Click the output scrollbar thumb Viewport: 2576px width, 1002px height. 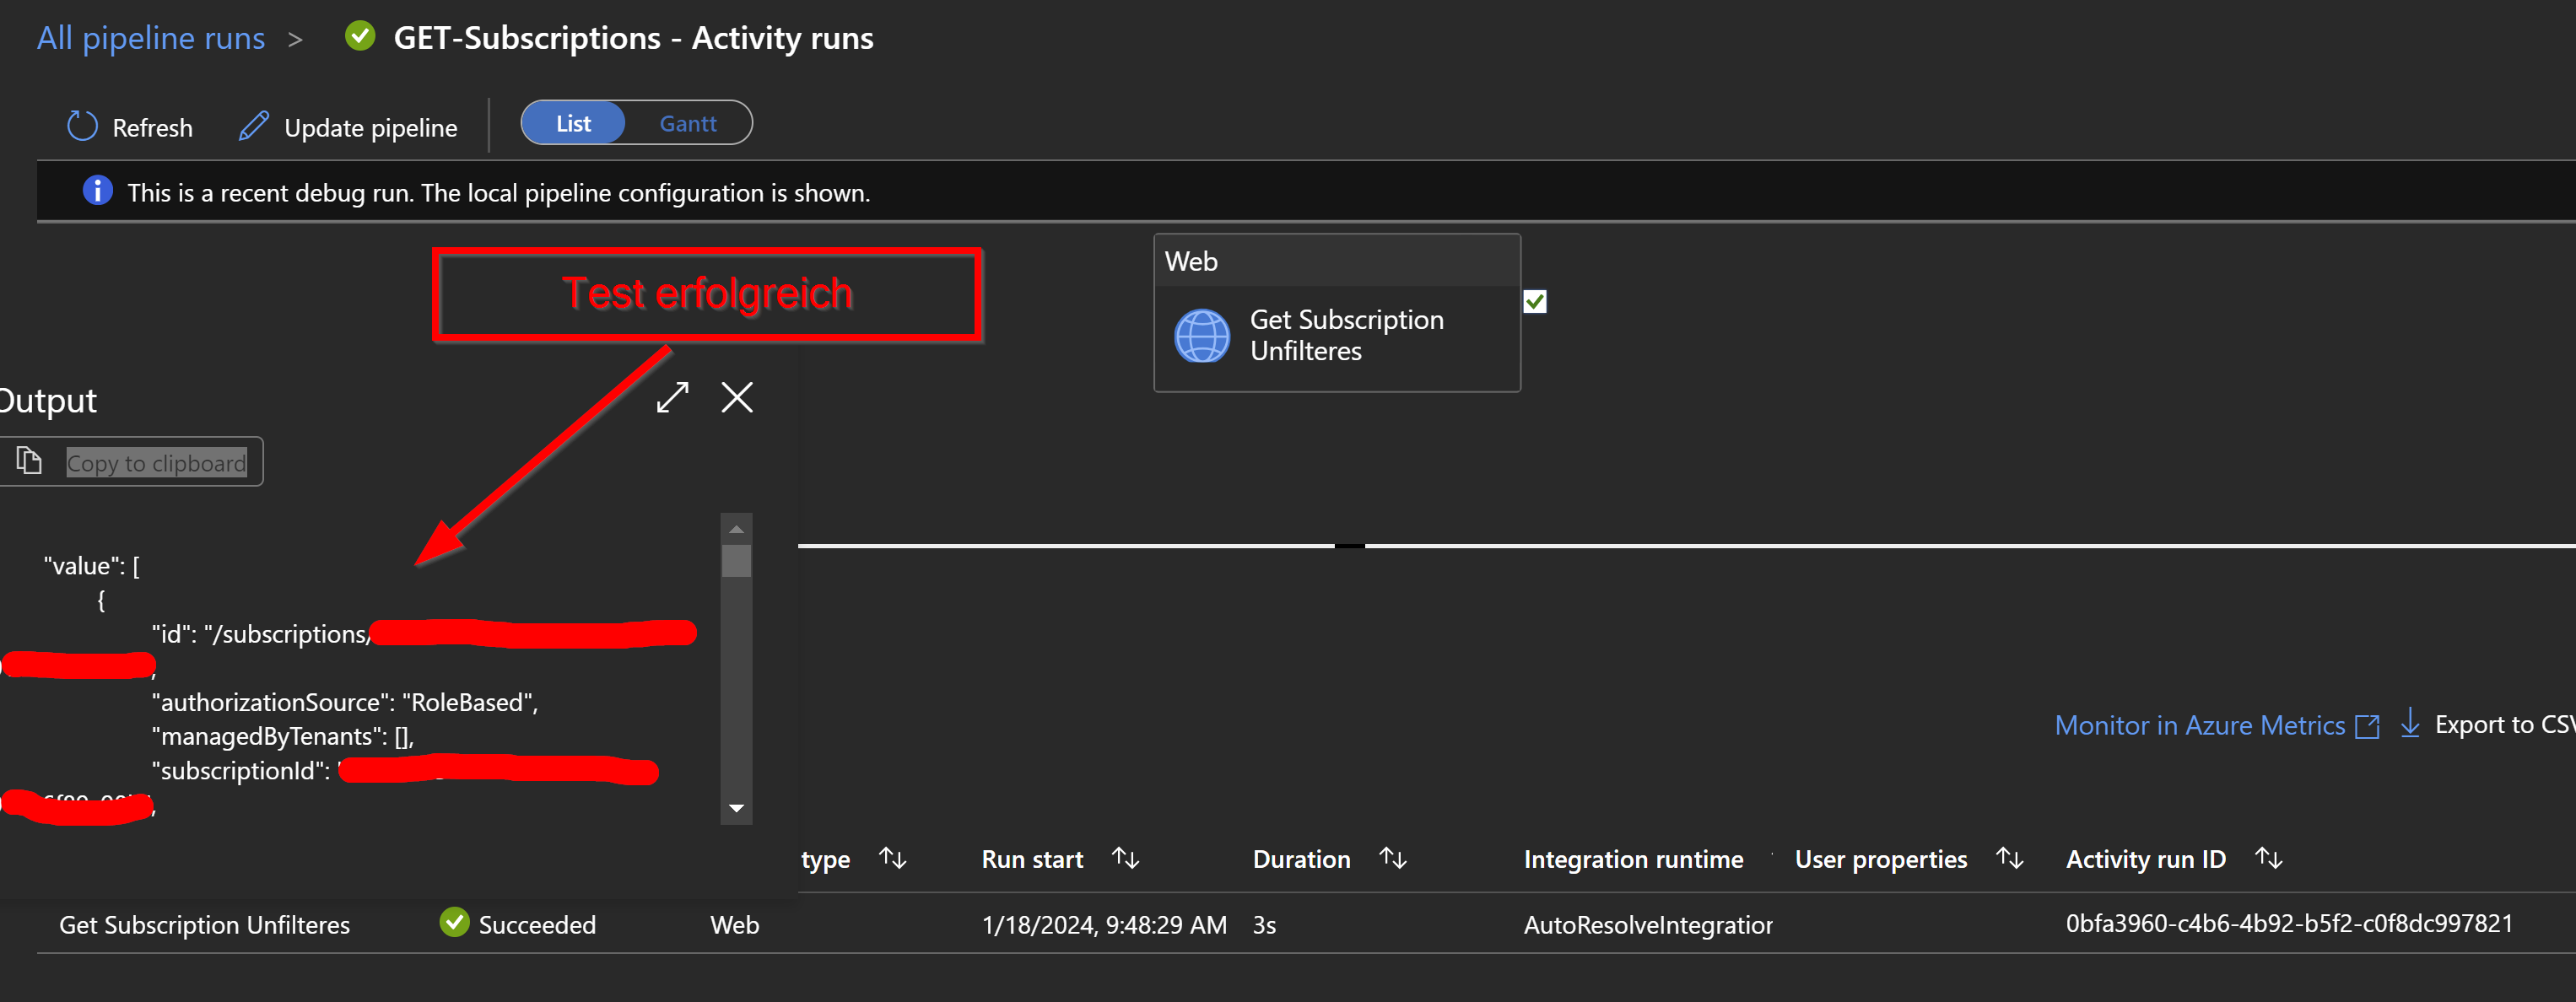point(736,560)
